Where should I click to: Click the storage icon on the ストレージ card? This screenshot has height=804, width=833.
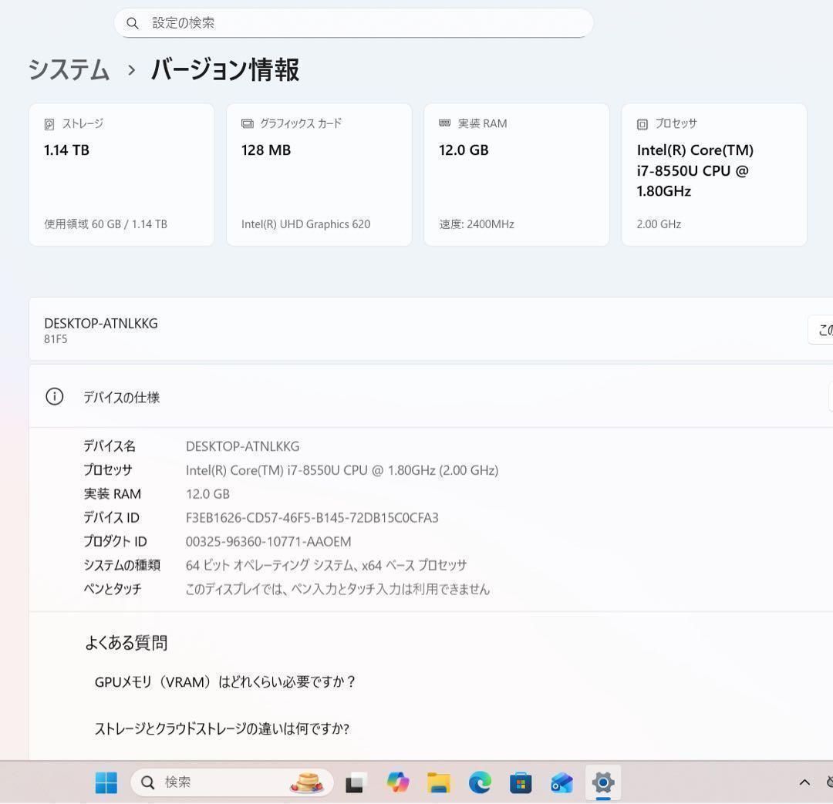pyautogui.click(x=50, y=123)
